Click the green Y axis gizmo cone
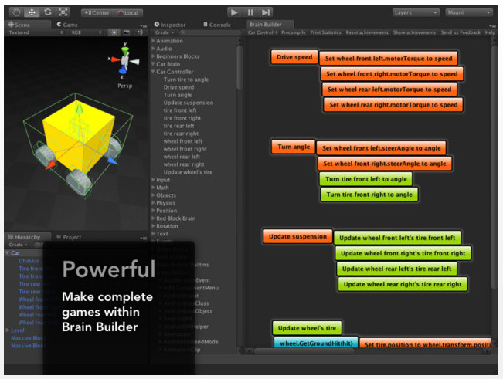Viewport: 503px width, 379px height. (125, 51)
